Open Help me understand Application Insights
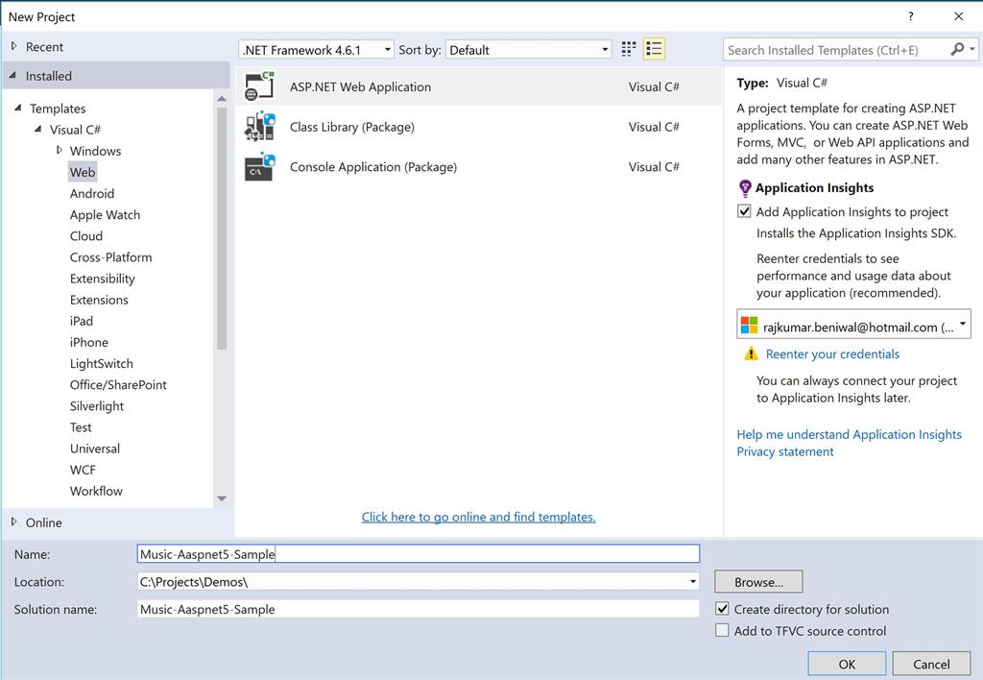Image resolution: width=983 pixels, height=680 pixels. click(x=849, y=434)
